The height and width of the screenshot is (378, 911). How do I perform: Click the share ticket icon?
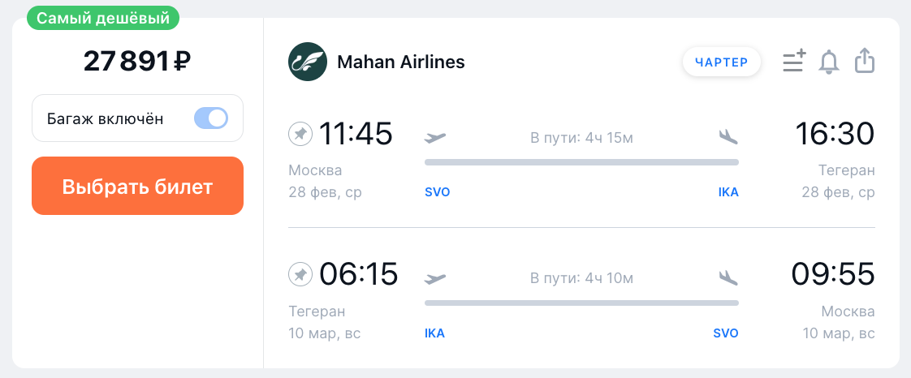(865, 62)
